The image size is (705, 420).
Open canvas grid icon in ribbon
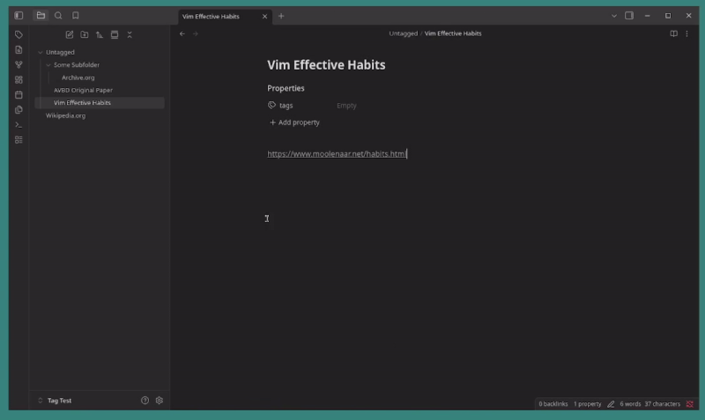[x=19, y=79]
